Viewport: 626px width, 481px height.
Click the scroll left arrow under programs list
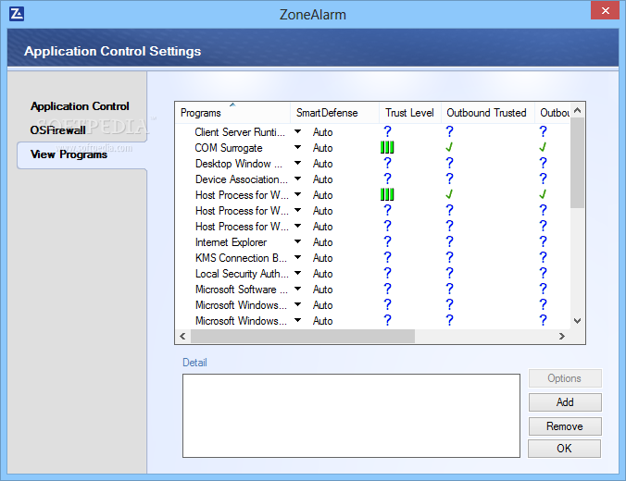[x=182, y=336]
